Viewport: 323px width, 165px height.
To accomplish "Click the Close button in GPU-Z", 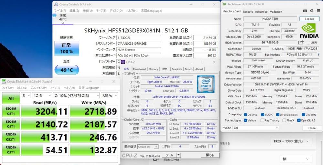I will point(312,128).
